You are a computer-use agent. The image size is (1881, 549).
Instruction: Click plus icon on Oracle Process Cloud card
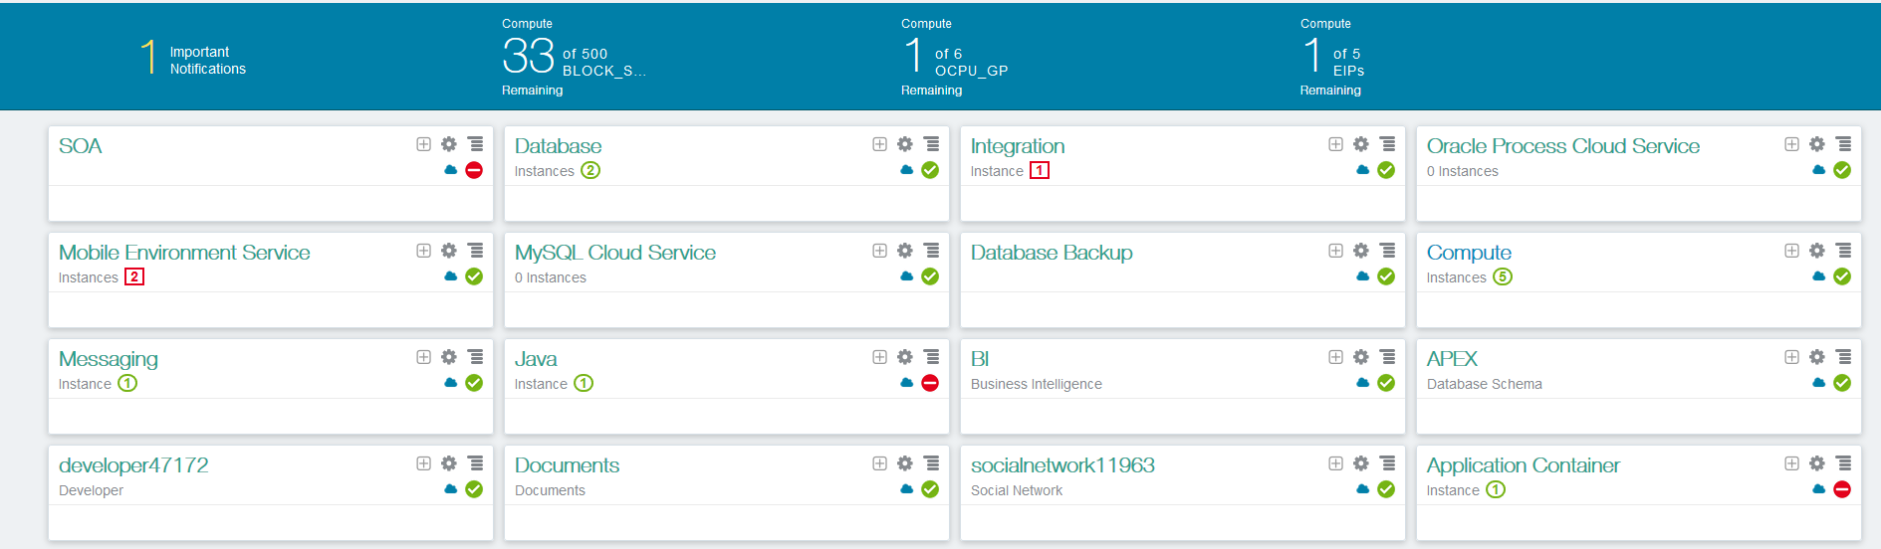pos(1792,144)
